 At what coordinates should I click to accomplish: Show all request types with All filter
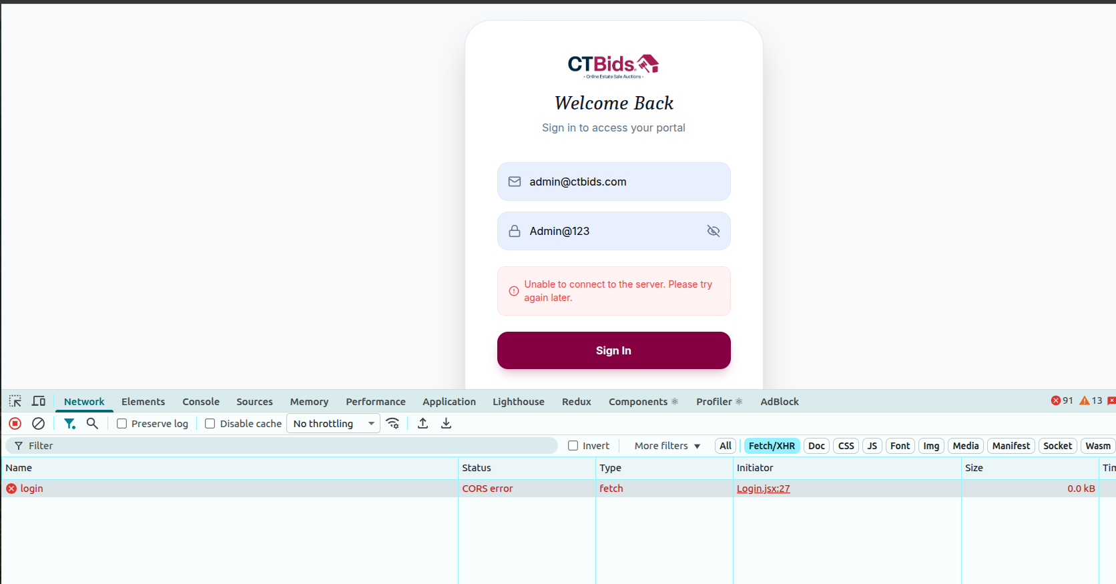[x=726, y=446]
